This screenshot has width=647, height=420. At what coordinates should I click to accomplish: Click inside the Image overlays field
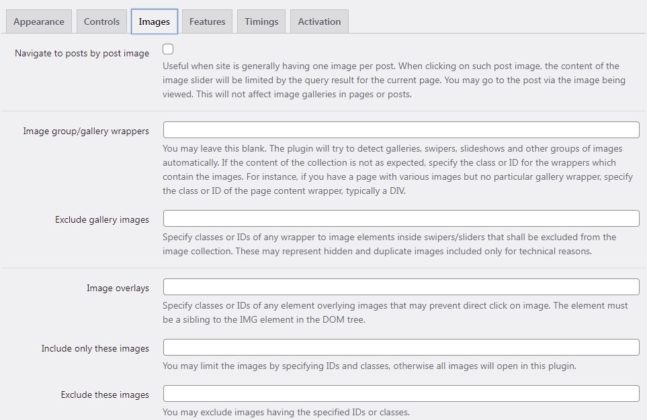[x=401, y=287]
